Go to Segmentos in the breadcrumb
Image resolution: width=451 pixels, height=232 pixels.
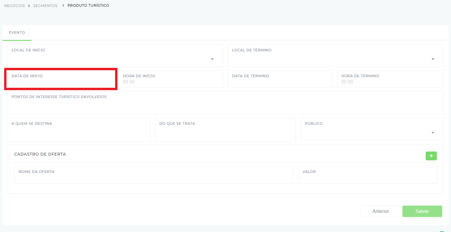point(45,6)
